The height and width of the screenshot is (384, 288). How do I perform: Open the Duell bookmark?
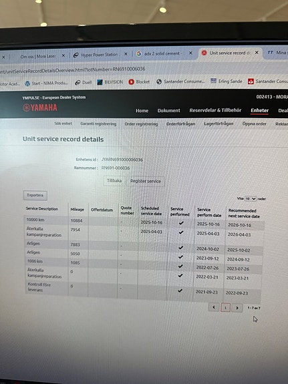(84, 83)
